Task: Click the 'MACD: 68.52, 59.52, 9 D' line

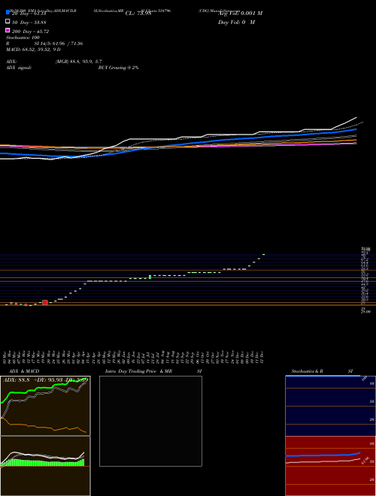Action: 33,50
